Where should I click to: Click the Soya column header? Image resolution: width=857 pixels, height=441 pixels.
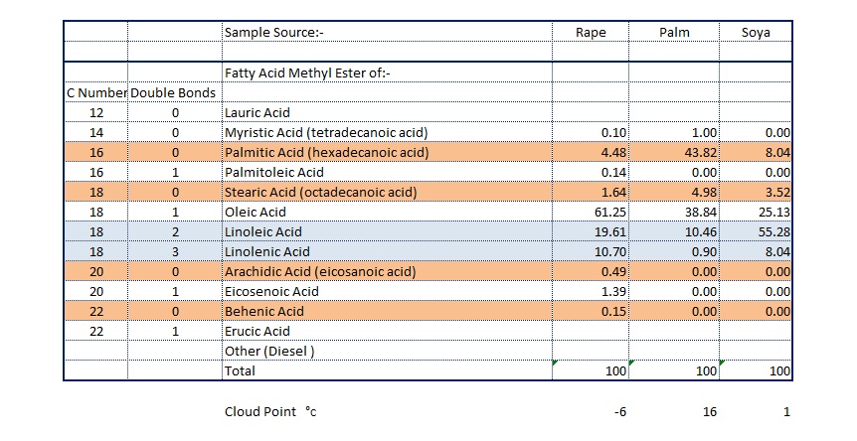tap(756, 33)
